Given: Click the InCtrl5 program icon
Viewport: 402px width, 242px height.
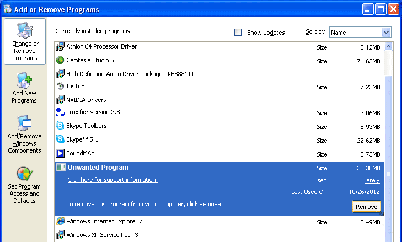Looking at the screenshot, I should click(x=60, y=86).
